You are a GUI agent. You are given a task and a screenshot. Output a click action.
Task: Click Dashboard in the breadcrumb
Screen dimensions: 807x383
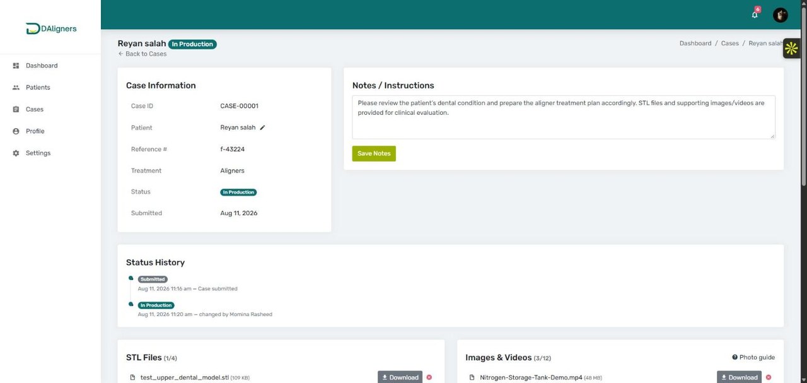(x=695, y=44)
